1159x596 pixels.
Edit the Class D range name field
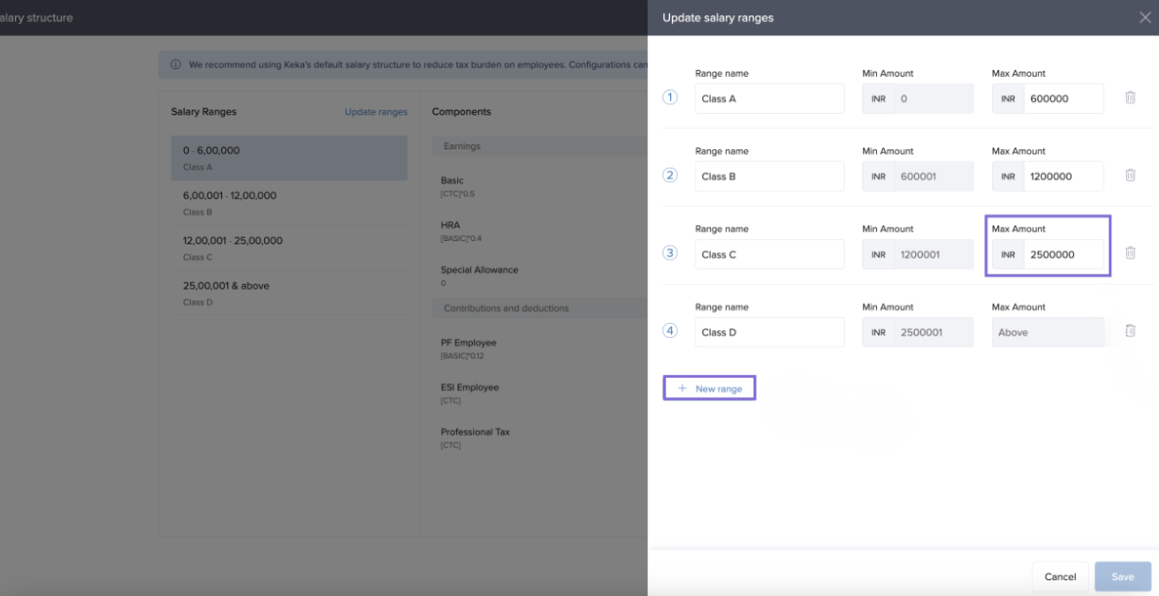pyautogui.click(x=769, y=333)
